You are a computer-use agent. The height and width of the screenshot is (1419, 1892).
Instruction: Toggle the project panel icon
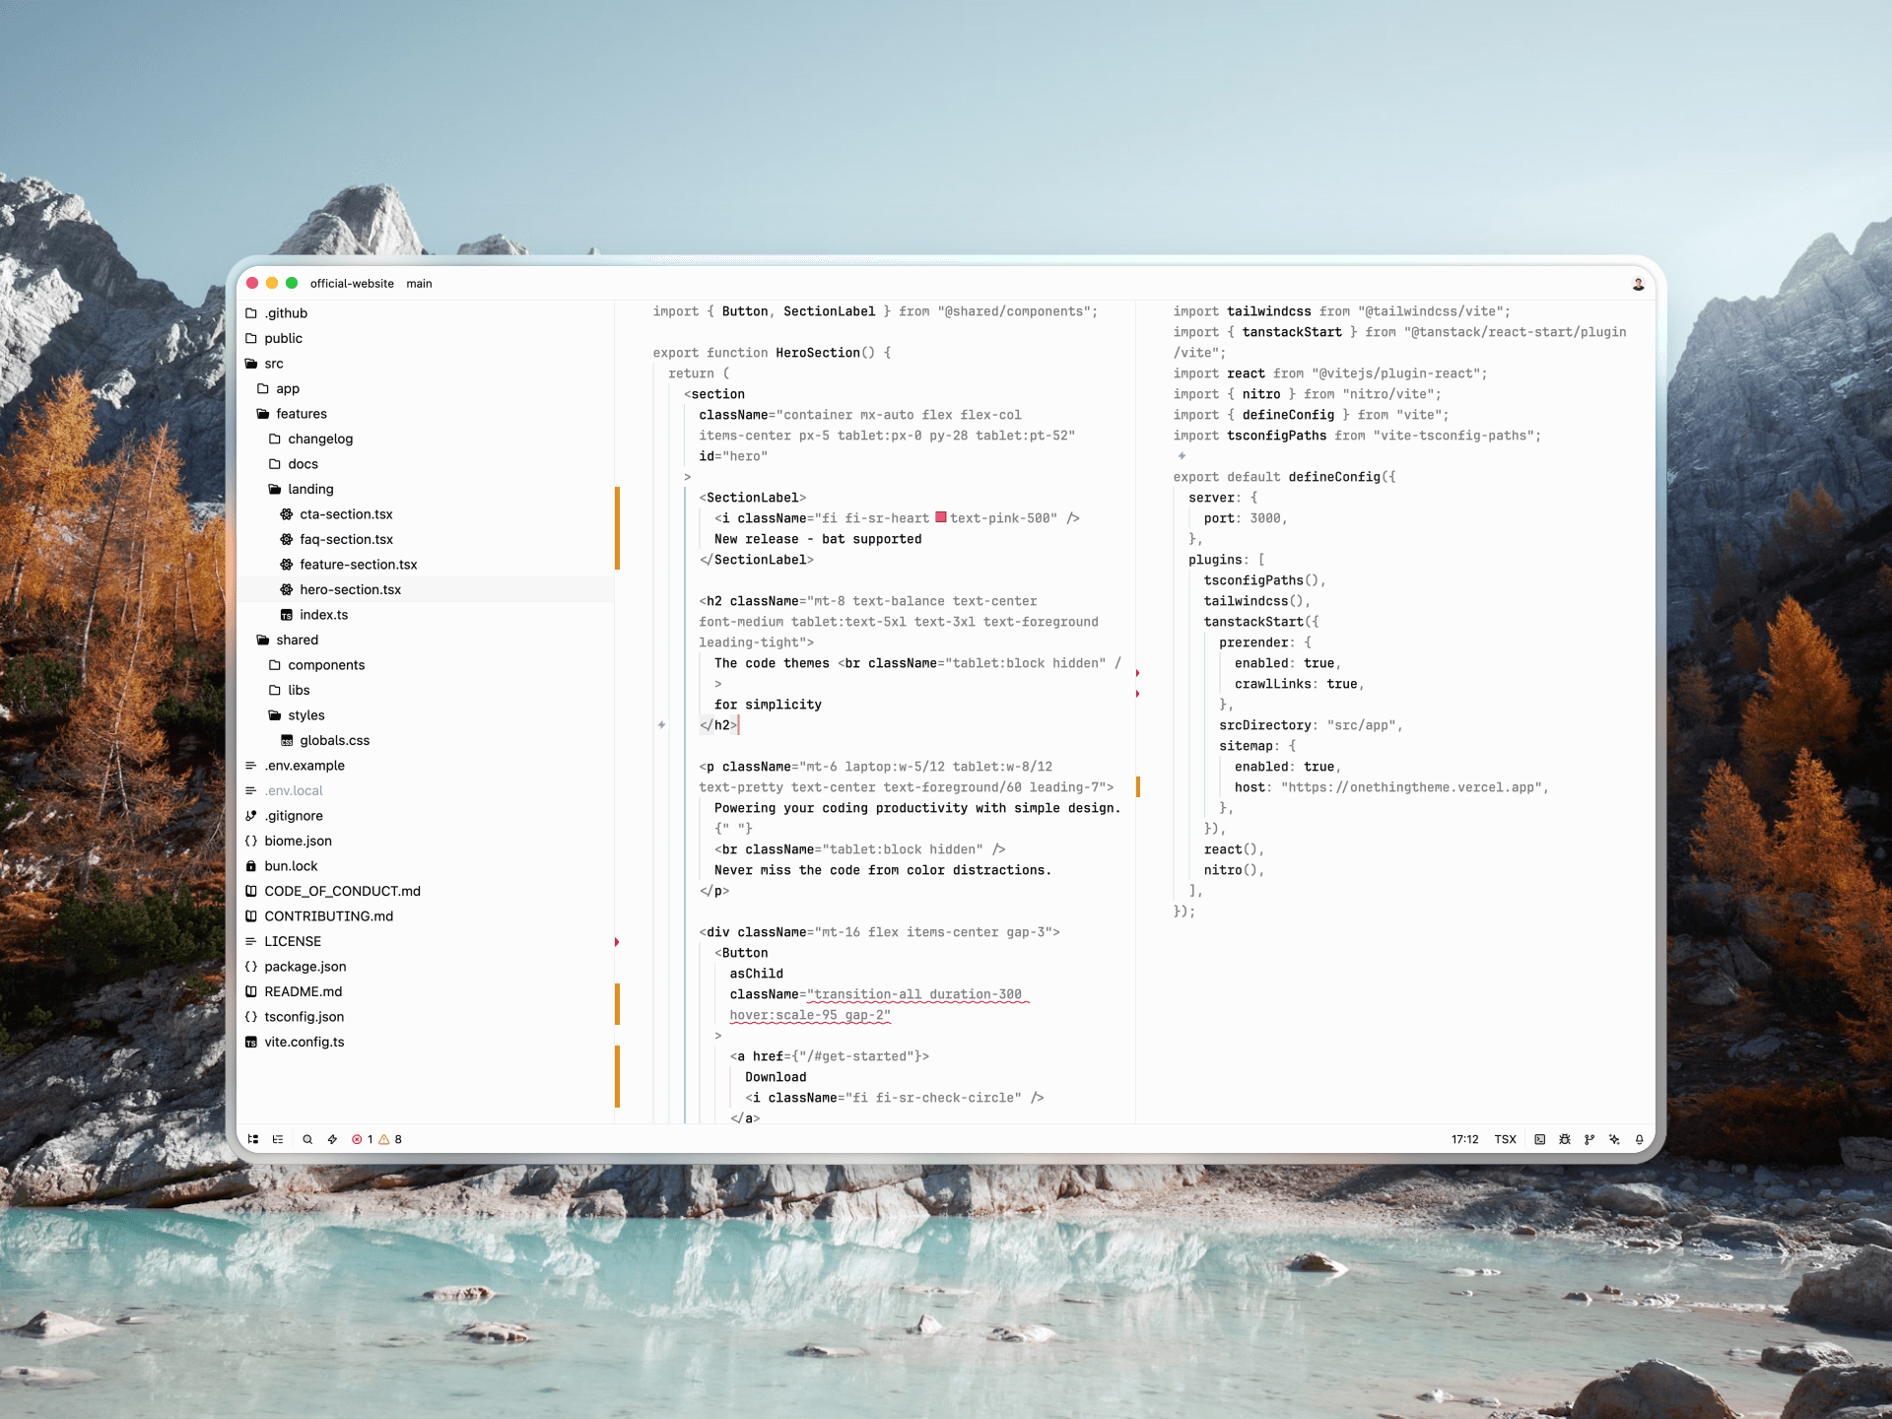(x=253, y=1139)
